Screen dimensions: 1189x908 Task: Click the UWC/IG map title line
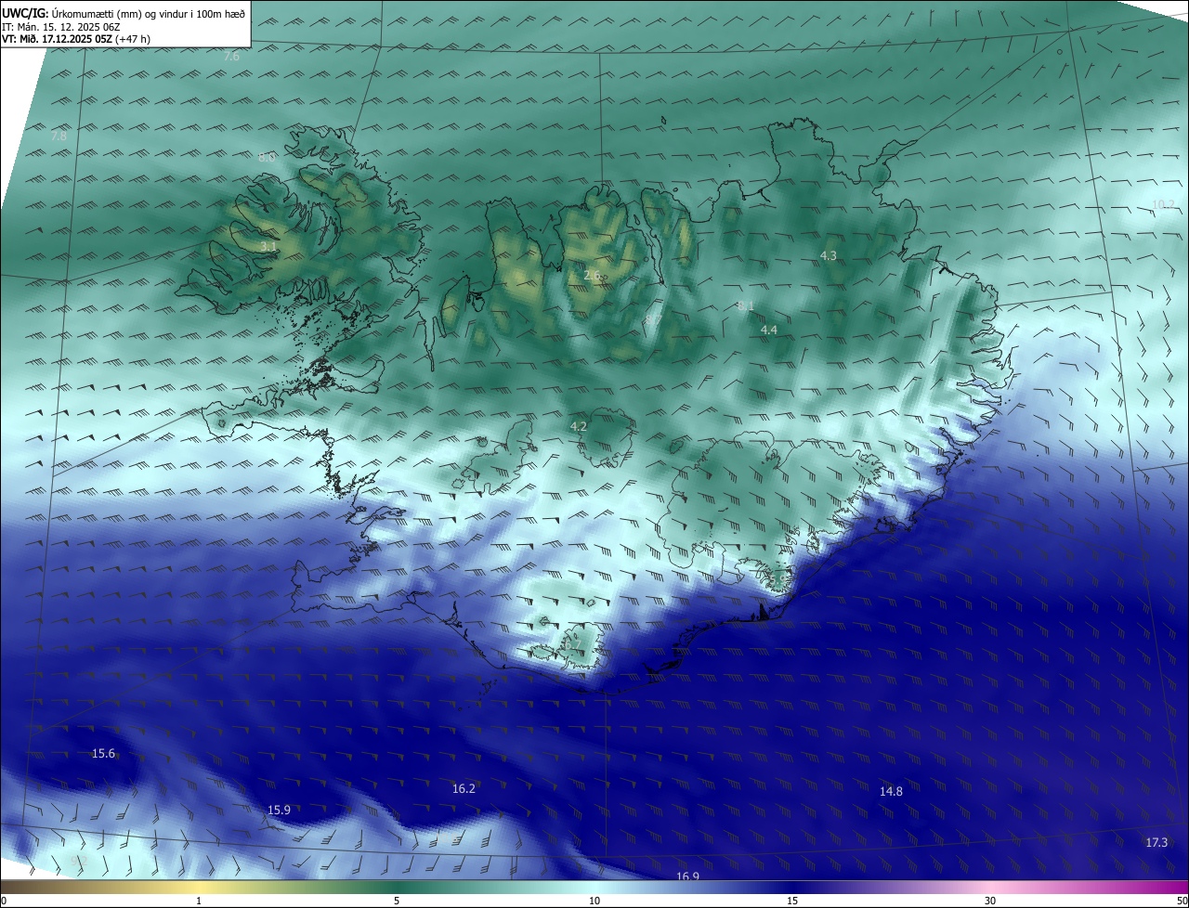(124, 13)
